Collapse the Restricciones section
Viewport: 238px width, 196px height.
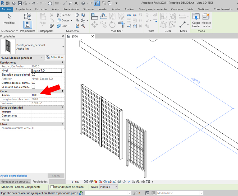pos(63,63)
